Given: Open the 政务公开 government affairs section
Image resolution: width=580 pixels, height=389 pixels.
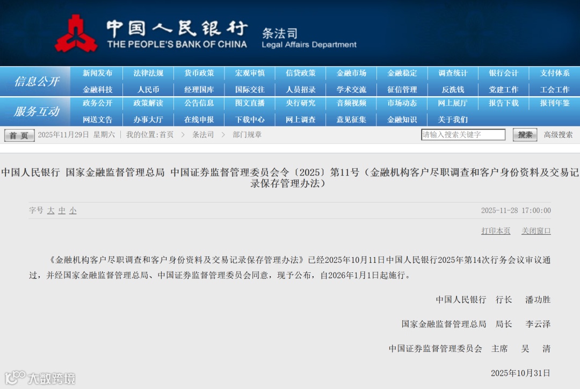Looking at the screenshot, I should 97,104.
